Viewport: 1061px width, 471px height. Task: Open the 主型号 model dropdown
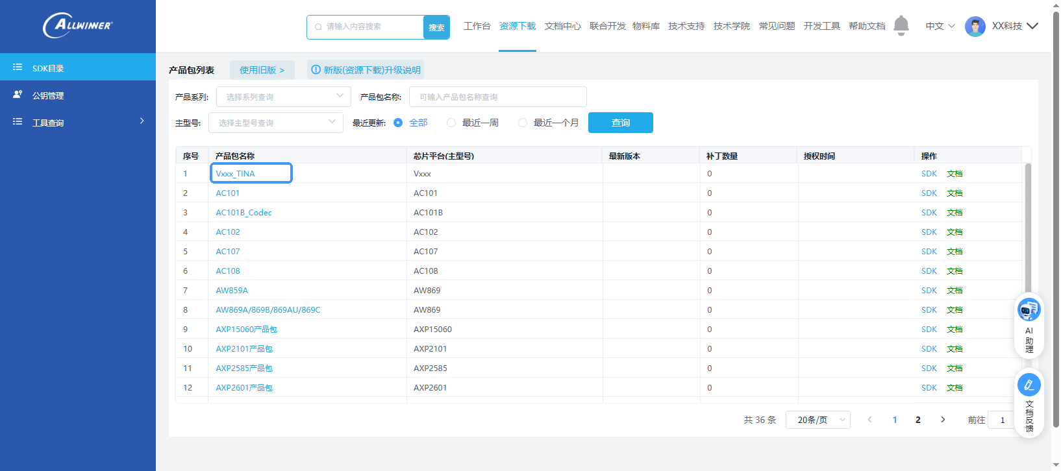click(x=275, y=123)
